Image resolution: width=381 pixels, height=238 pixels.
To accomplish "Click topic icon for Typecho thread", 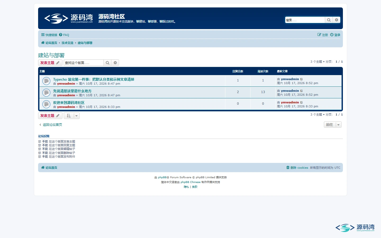I will (x=46, y=81).
